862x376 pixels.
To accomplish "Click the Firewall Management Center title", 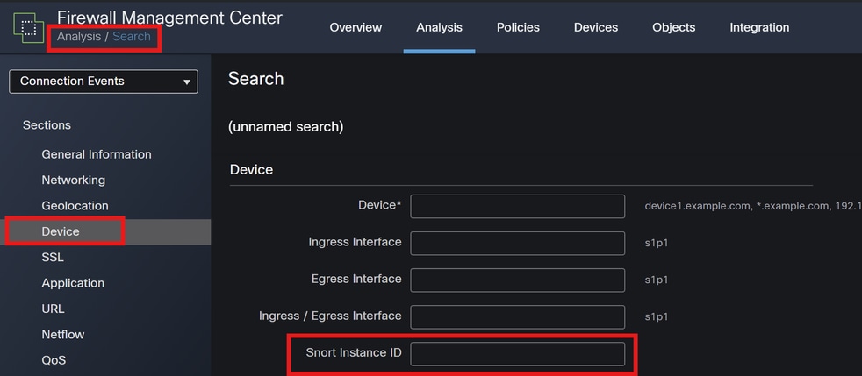I will (169, 18).
